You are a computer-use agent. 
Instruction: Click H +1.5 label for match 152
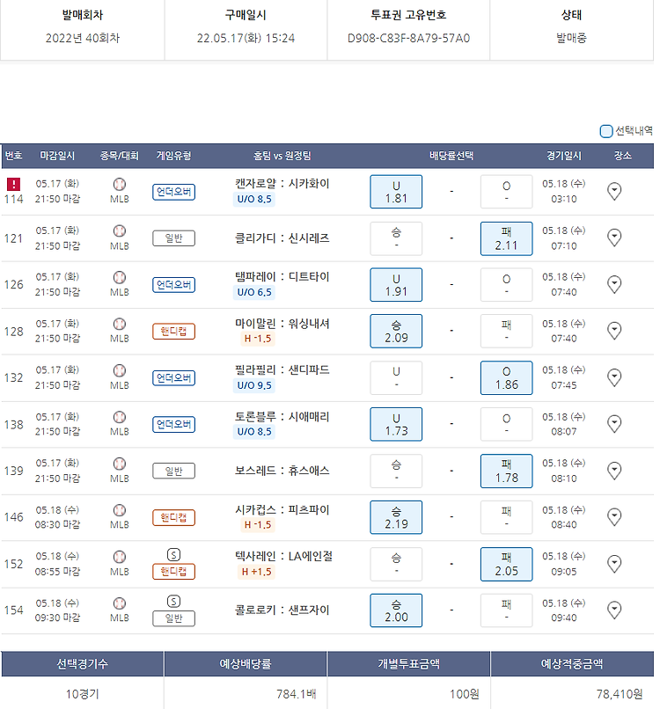(256, 572)
